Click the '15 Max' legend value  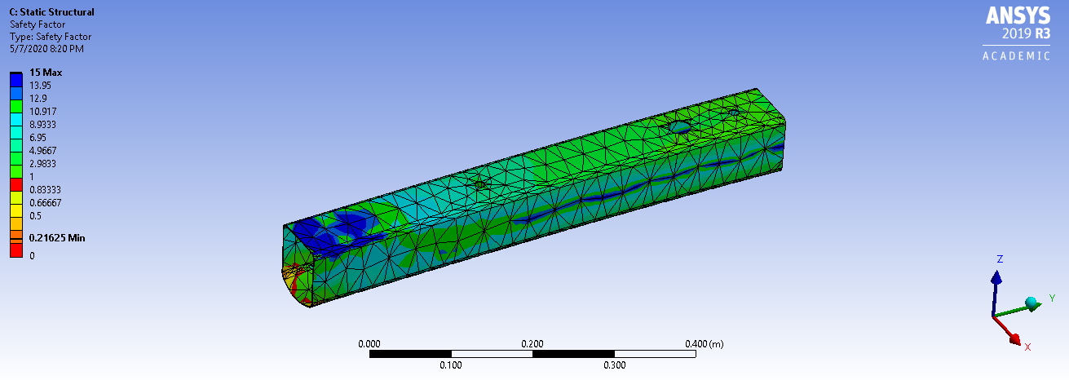(x=46, y=73)
